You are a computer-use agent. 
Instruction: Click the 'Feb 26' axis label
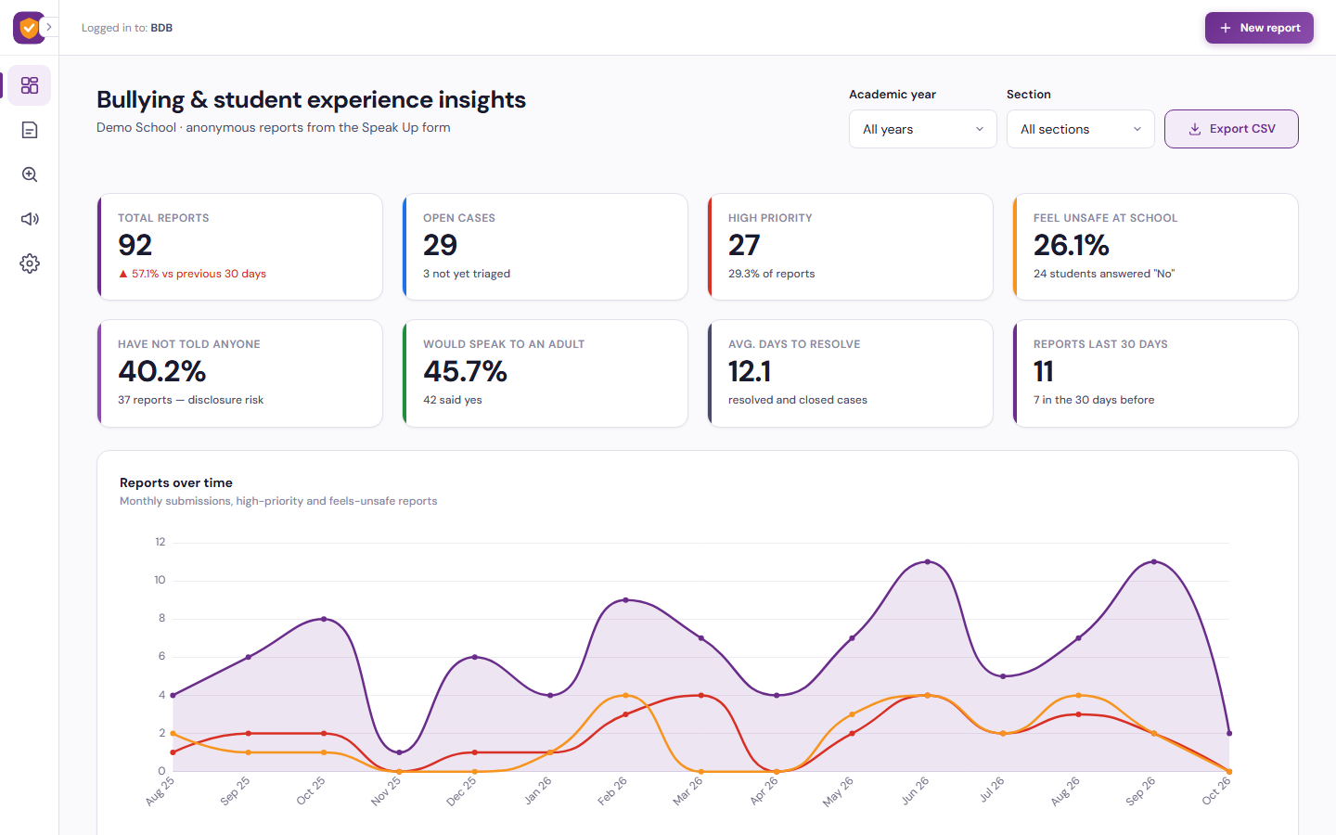(612, 790)
